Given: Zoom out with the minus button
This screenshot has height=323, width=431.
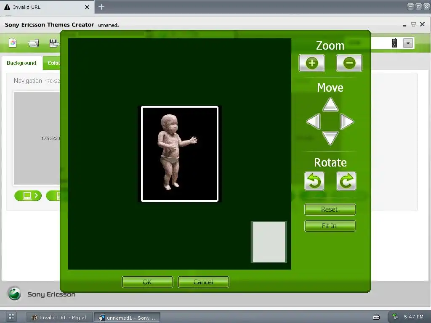Looking at the screenshot, I should point(349,63).
